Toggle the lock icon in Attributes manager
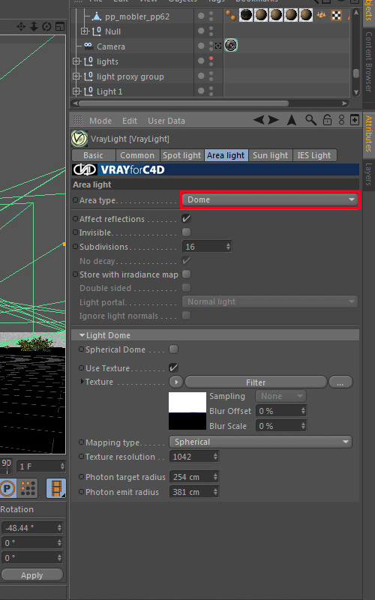 click(x=327, y=120)
